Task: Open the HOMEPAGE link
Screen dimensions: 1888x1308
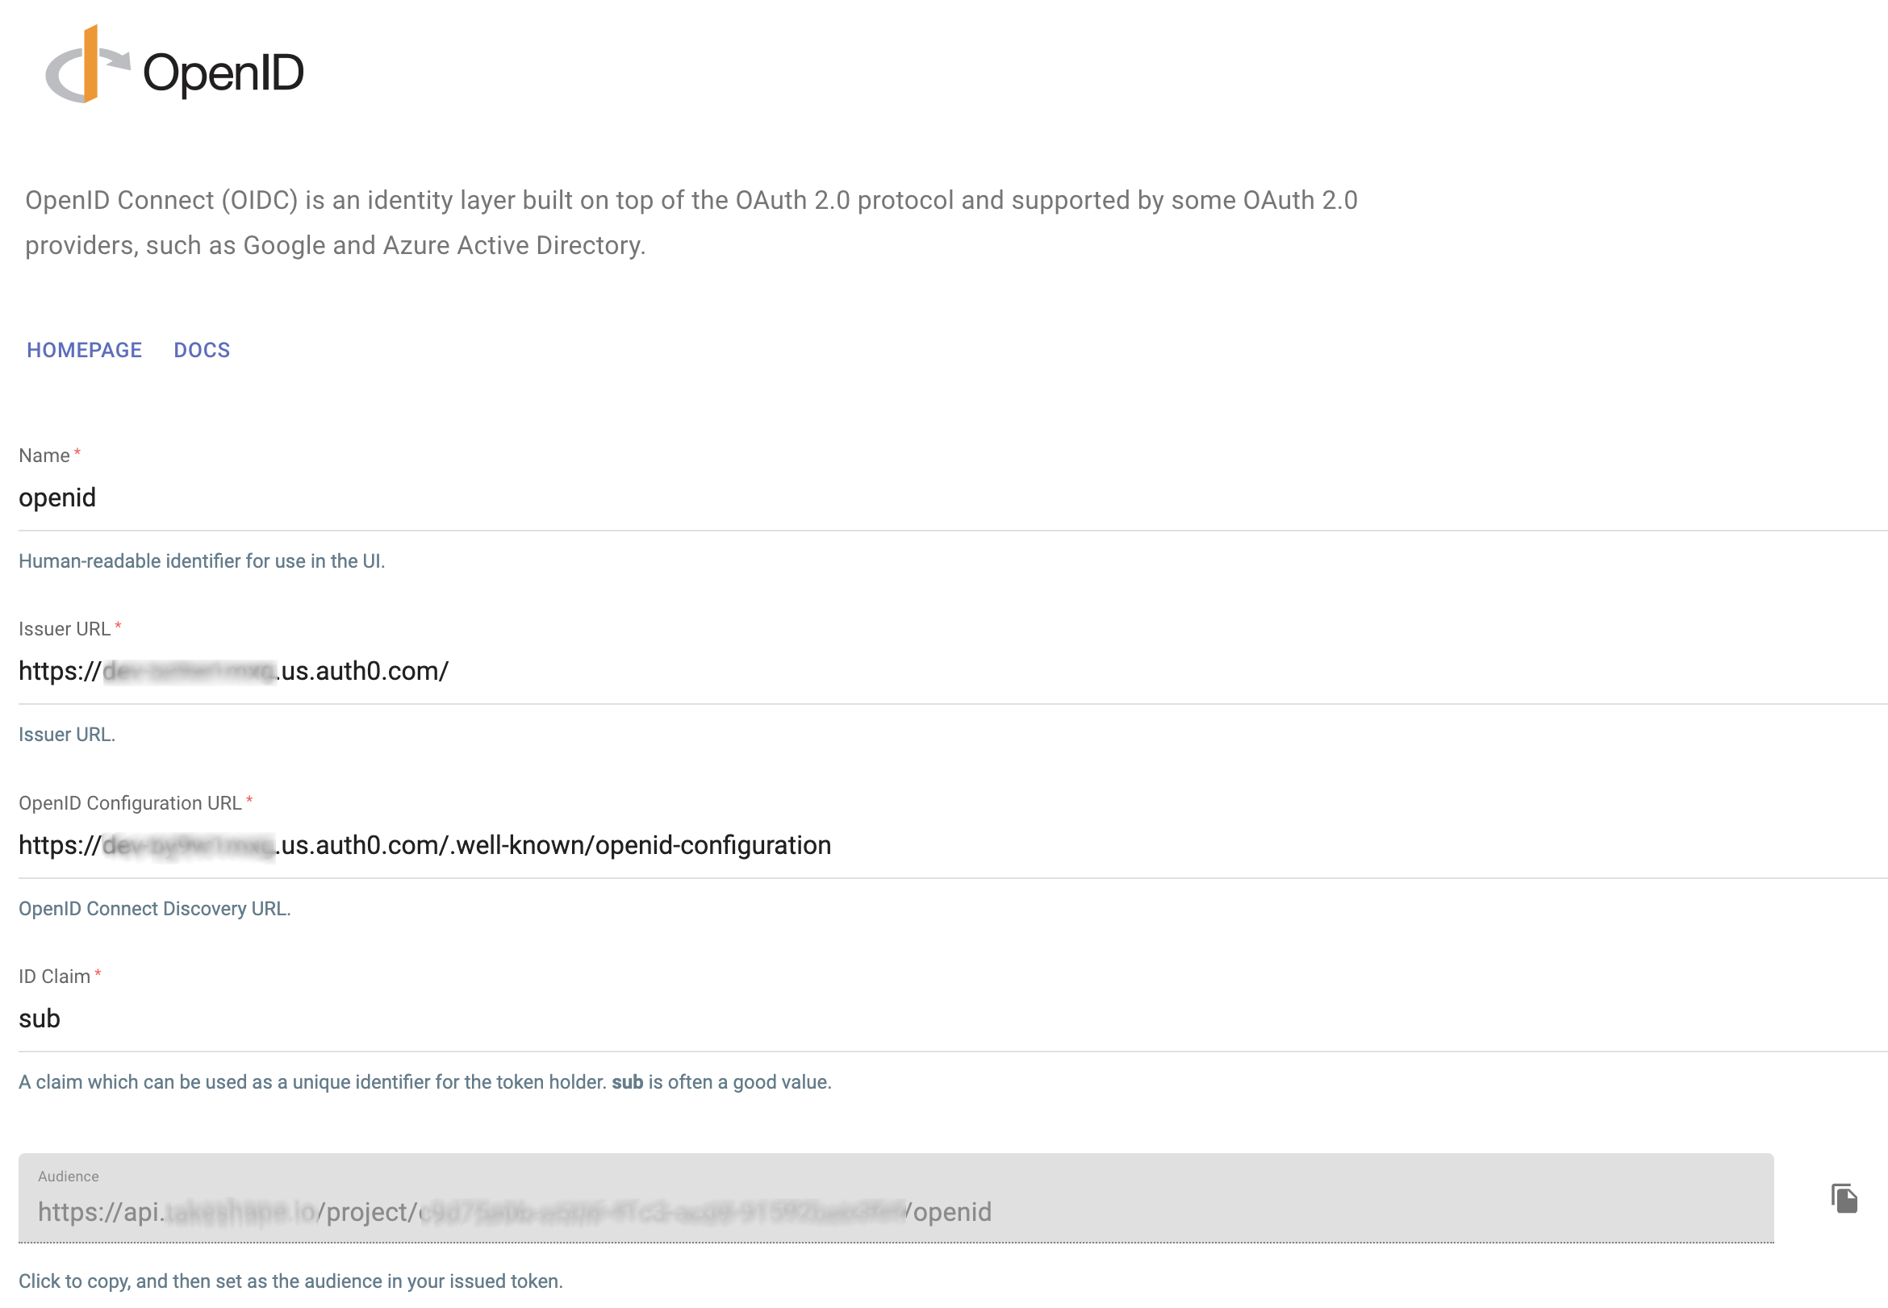Action: 84,350
